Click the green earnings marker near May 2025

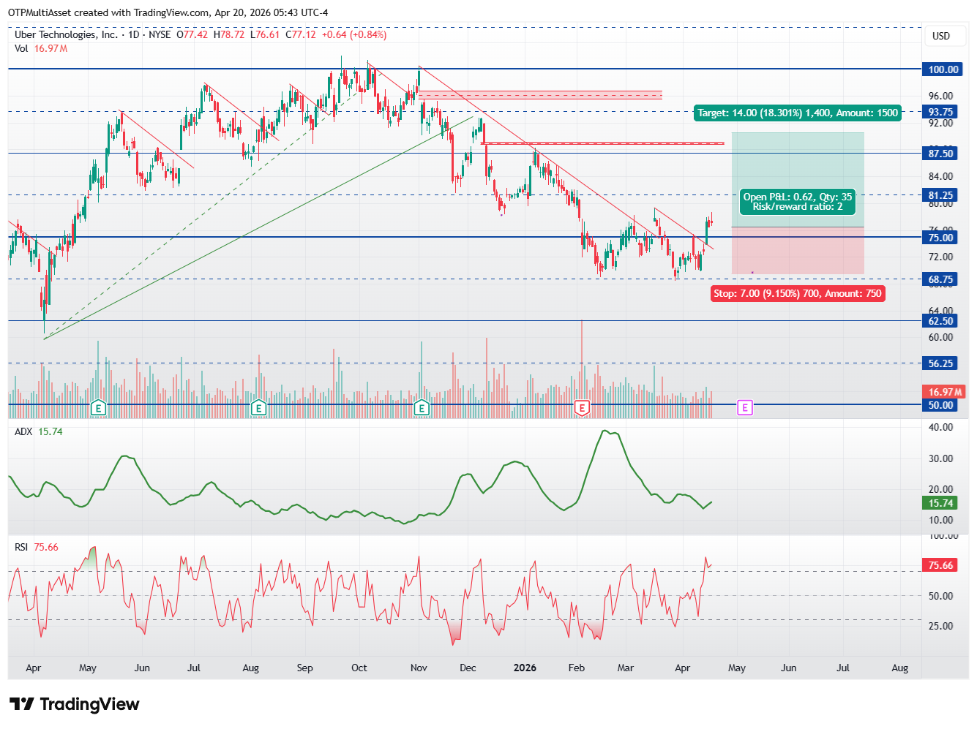[99, 408]
